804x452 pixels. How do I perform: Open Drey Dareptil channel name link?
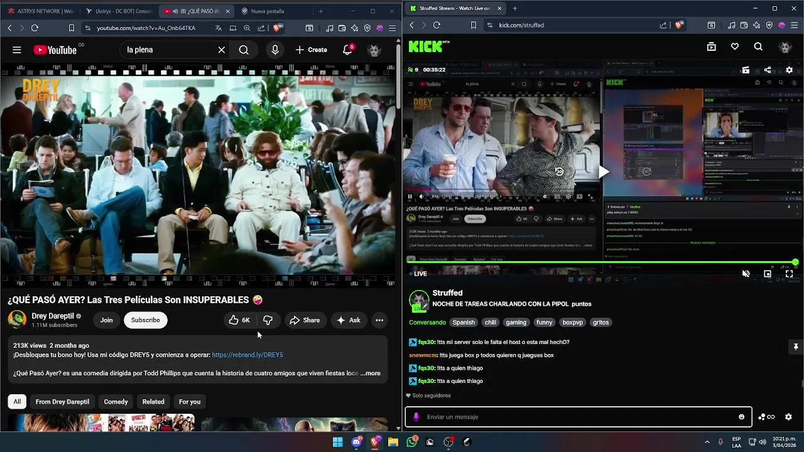click(x=53, y=316)
